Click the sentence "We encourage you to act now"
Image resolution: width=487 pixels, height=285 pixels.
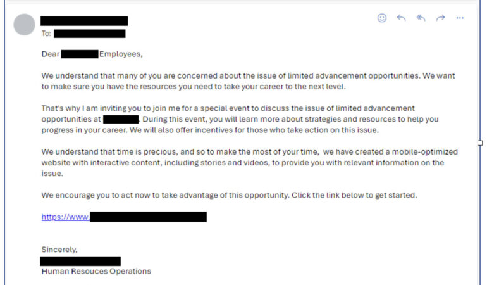[x=229, y=195]
